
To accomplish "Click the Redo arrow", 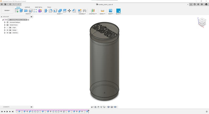I will coord(18,4).
